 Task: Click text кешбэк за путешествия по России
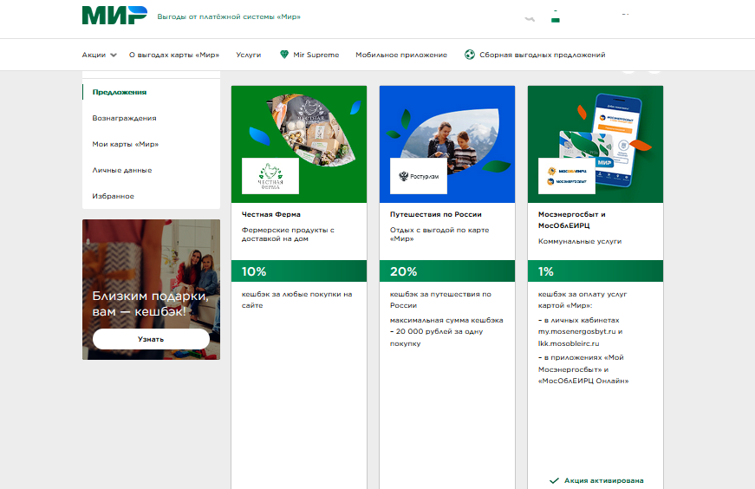(440, 300)
